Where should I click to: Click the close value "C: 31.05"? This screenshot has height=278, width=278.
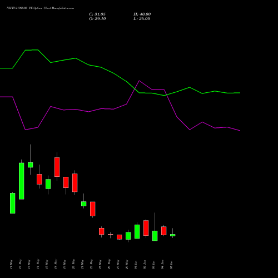pos(97,14)
